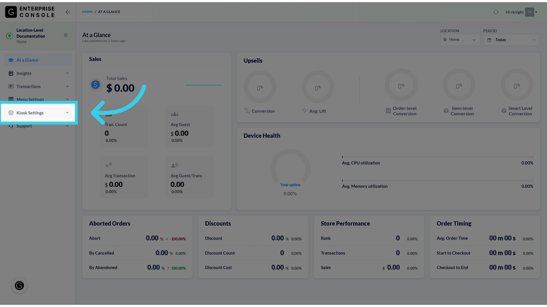This screenshot has width=547, height=307.
Task: Click the refresh icon in header
Action: tap(496, 12)
